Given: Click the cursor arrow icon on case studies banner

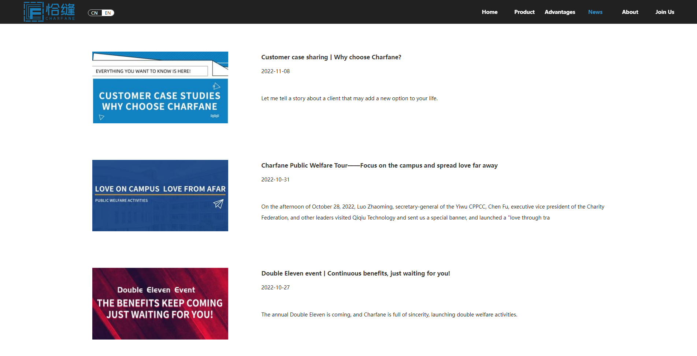Looking at the screenshot, I should tap(216, 86).
